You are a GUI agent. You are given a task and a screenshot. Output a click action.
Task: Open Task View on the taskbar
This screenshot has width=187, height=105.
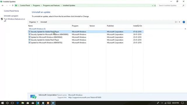coord(12,103)
